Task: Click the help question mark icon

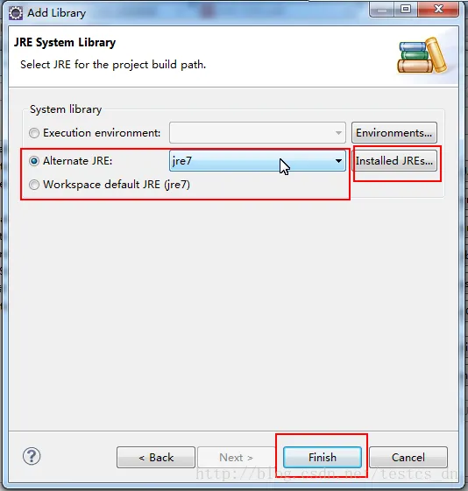Action: 32,456
